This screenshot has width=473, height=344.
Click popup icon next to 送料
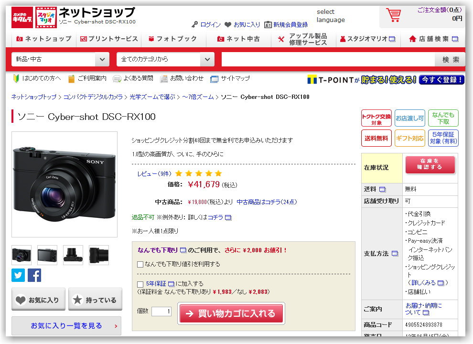[x=382, y=189]
